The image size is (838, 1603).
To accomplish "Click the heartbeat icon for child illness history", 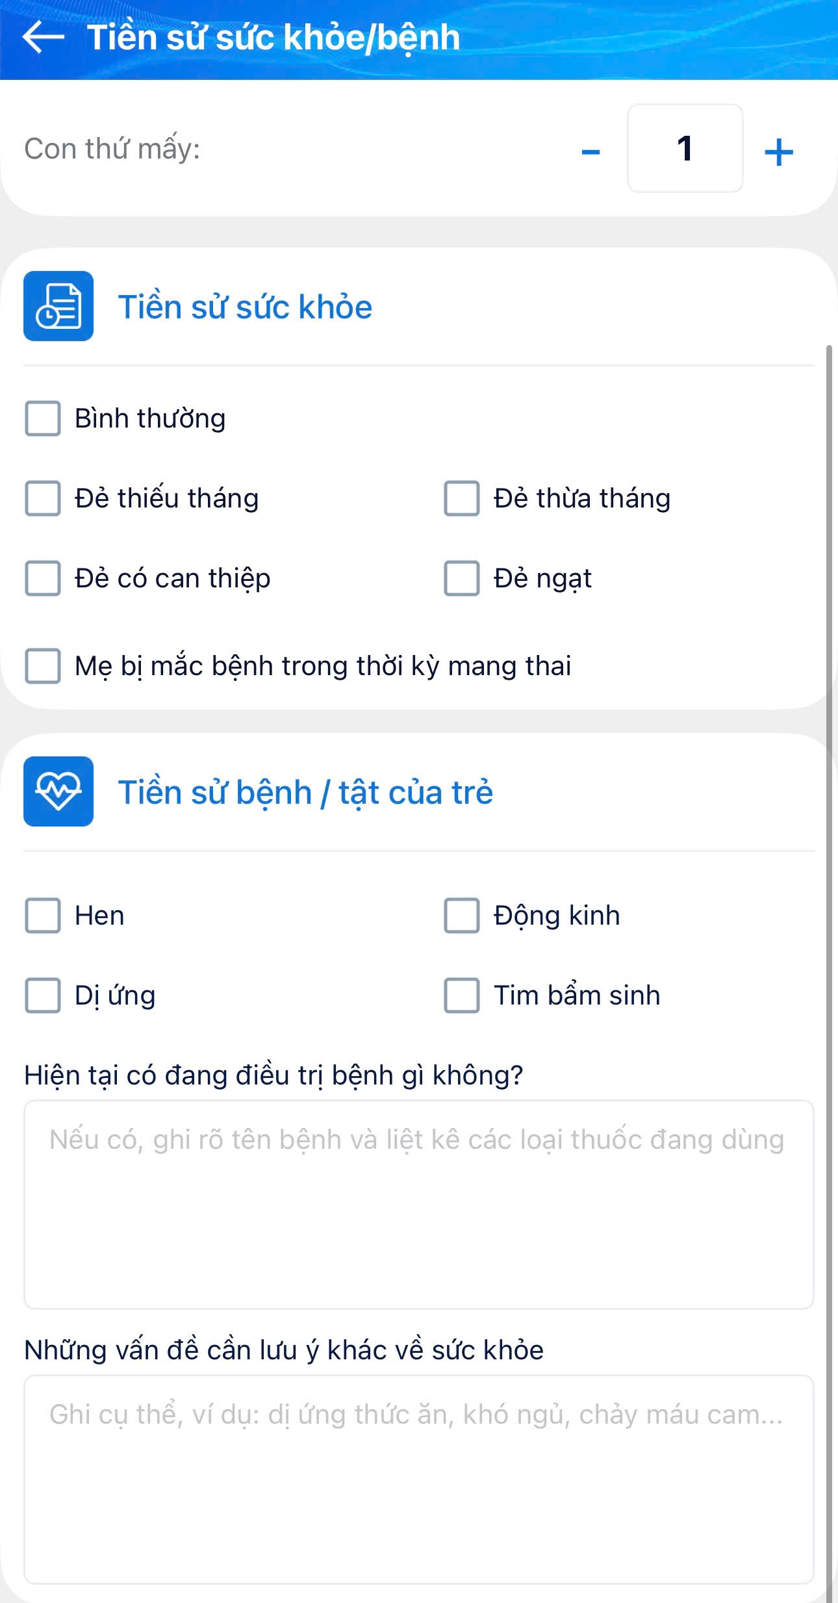I will pos(58,791).
